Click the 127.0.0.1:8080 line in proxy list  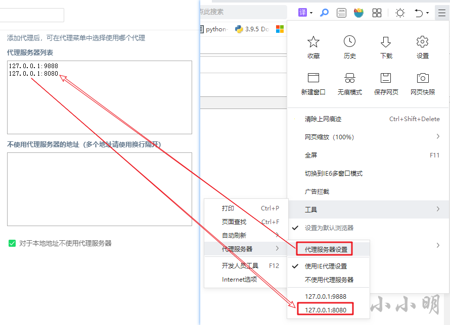tap(33, 74)
